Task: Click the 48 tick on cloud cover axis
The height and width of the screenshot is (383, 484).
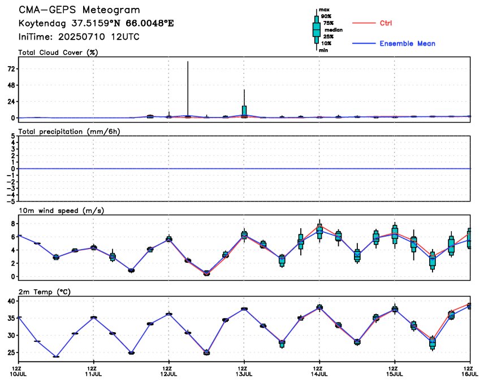Action: pos(11,85)
